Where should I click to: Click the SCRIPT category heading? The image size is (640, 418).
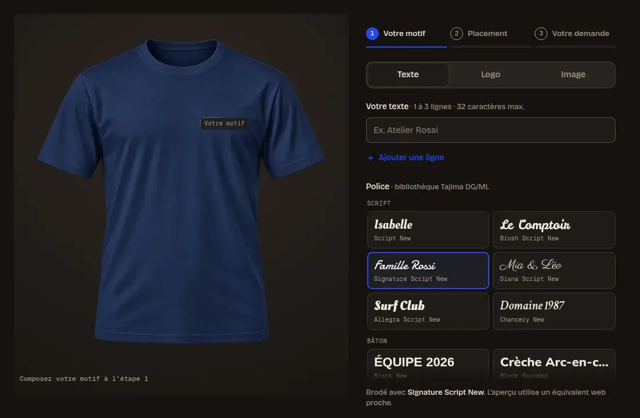[x=379, y=203]
